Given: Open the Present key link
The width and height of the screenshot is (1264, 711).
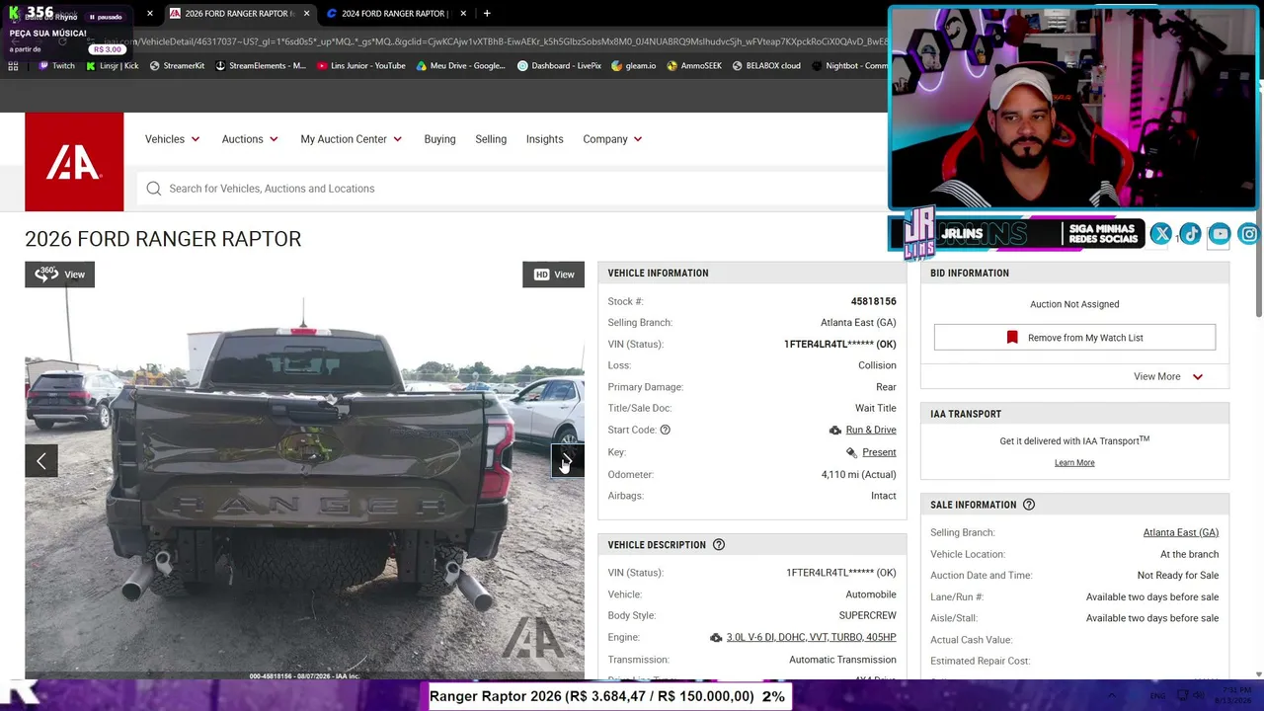Looking at the screenshot, I should pos(879,452).
